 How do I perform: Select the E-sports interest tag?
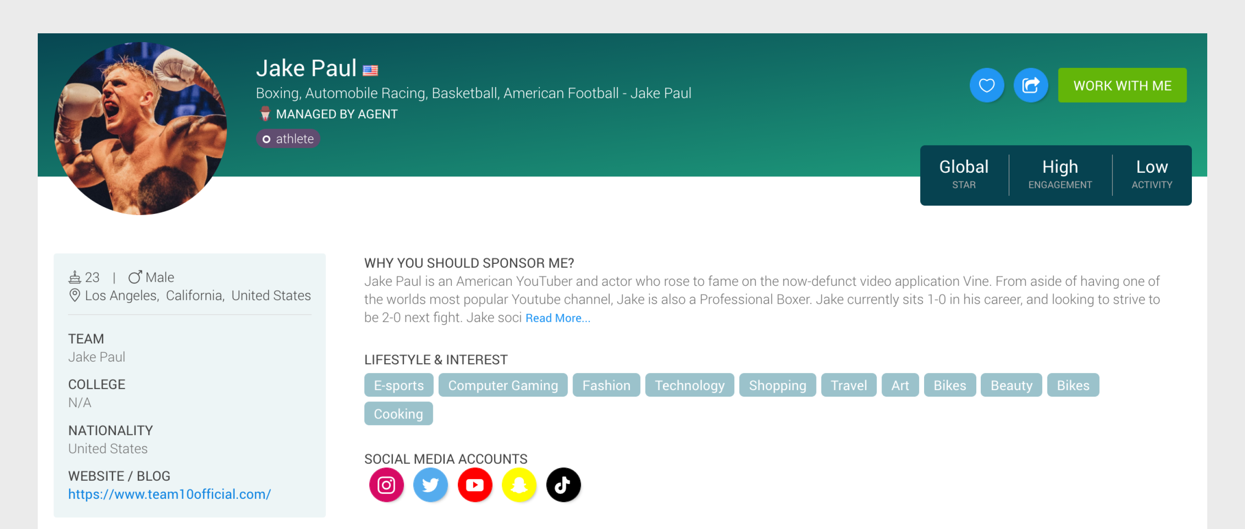tap(398, 385)
